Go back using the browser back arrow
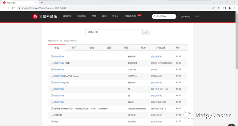The width and height of the screenshot is (238, 126). tap(3, 8)
